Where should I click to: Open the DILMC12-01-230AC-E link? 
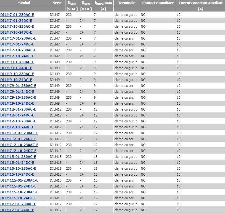[x=19, y=133]
